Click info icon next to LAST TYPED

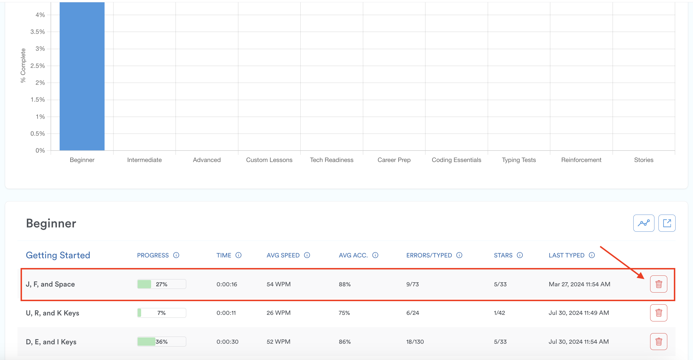tap(592, 255)
